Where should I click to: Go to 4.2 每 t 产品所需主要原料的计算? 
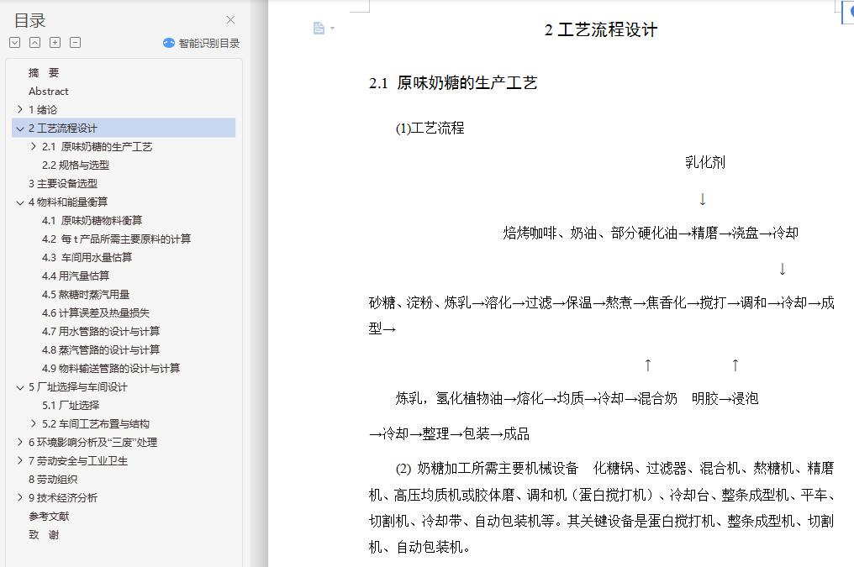click(x=117, y=239)
